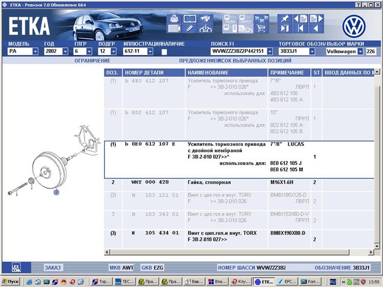383x287 pixels.
Task: Go to the next illustration page icon
Action: (316, 19)
